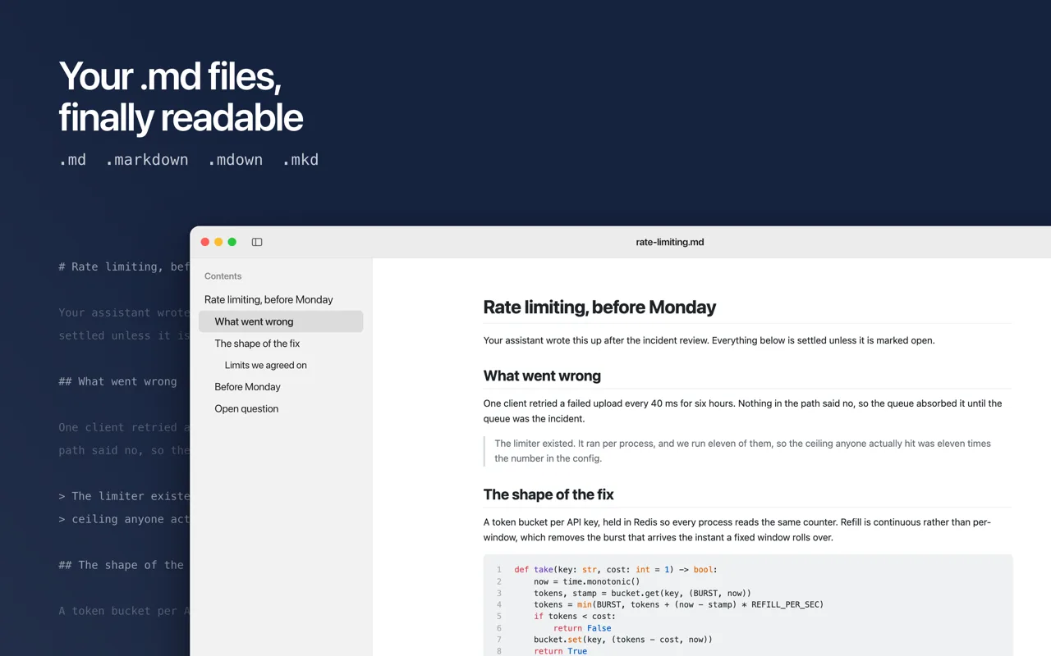Click the rate-limiting.md window title
The image size is (1051, 656).
(670, 242)
